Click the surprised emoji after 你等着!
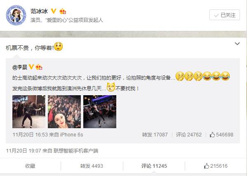Image resolution: width=247 pixels, height=176 pixels. (58, 47)
